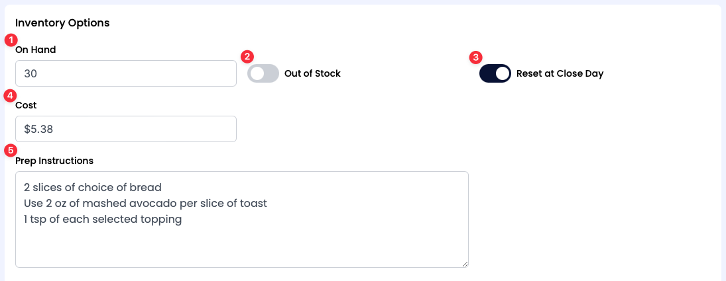726x281 pixels.
Task: Click the text area resize handle
Action: (465, 264)
